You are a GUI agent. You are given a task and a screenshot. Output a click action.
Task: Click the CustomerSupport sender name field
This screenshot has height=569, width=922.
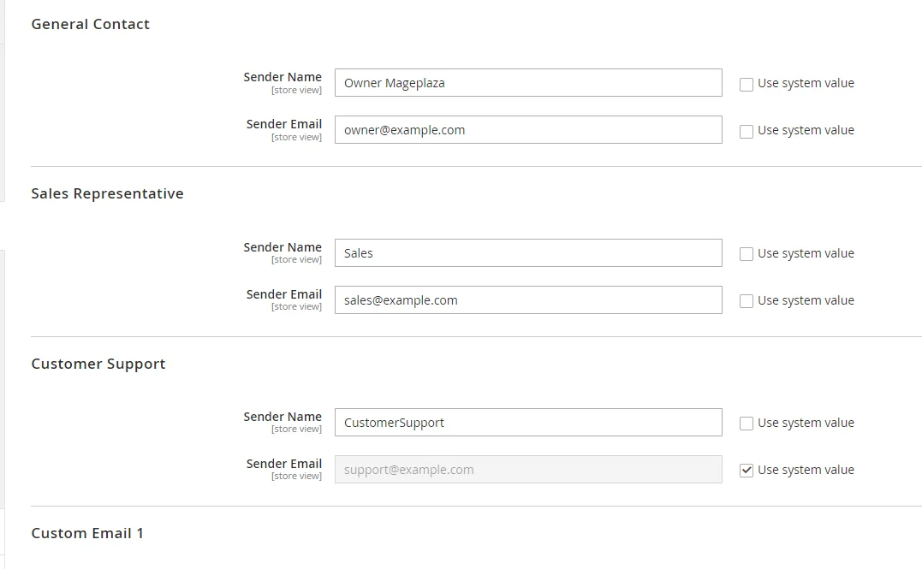[x=527, y=423]
